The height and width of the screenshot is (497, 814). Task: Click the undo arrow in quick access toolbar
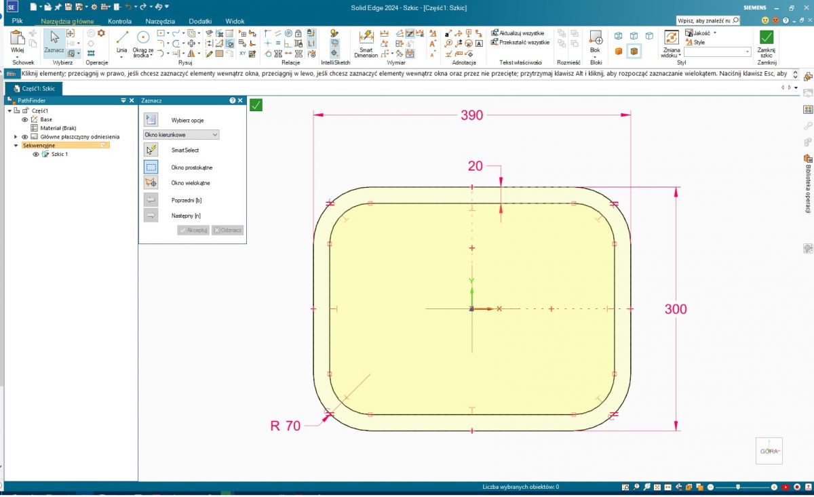128,7
